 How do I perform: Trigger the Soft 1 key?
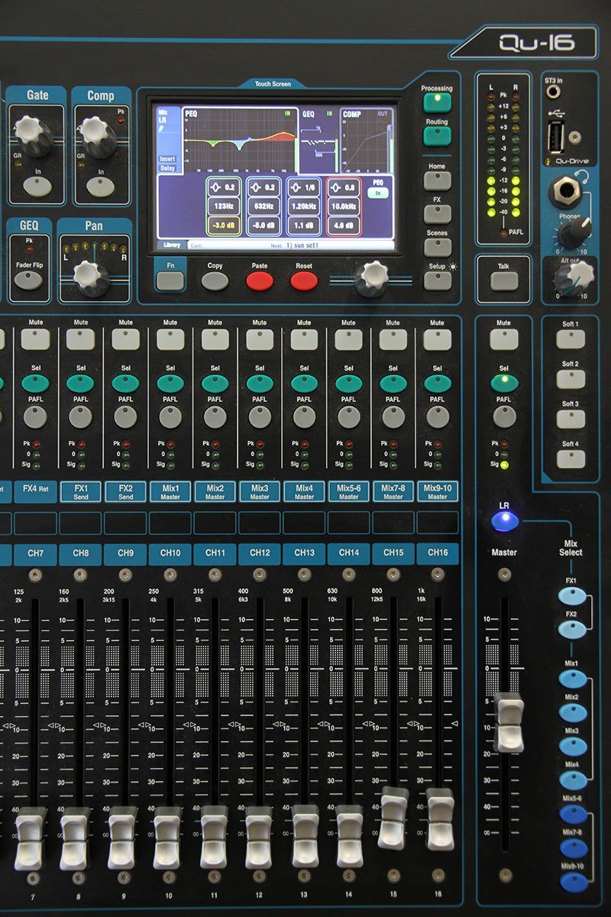[571, 339]
